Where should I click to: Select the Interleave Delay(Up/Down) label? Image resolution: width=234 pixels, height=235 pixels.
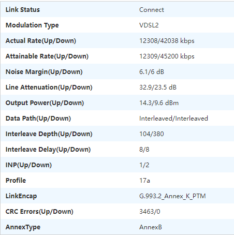pos(48,150)
